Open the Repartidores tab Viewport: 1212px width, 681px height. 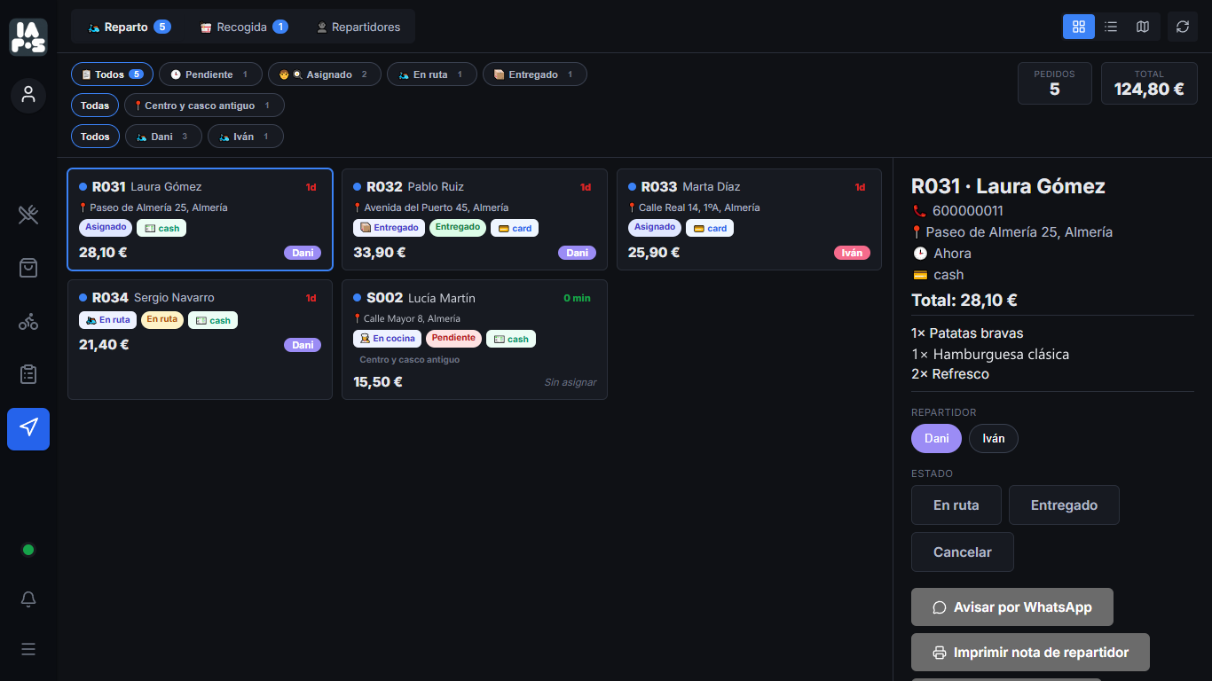(x=358, y=27)
